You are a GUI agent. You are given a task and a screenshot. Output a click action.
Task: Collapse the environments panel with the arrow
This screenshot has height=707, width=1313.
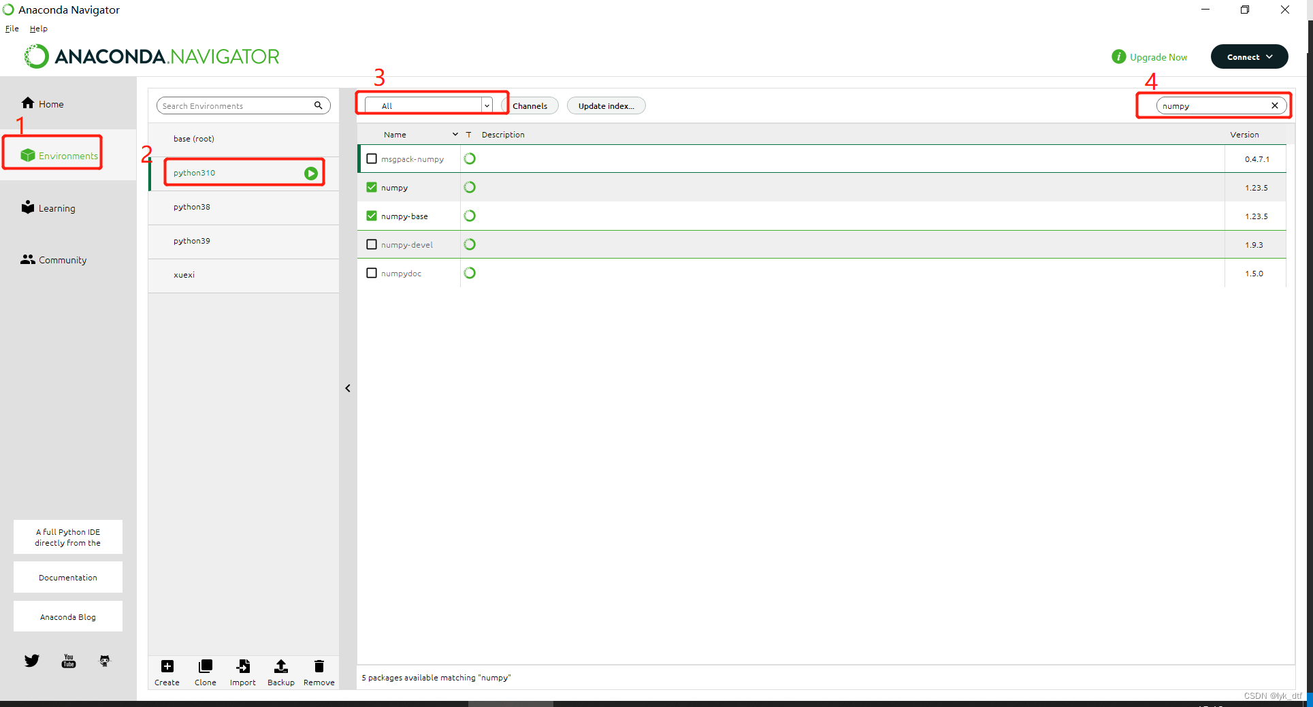(348, 388)
